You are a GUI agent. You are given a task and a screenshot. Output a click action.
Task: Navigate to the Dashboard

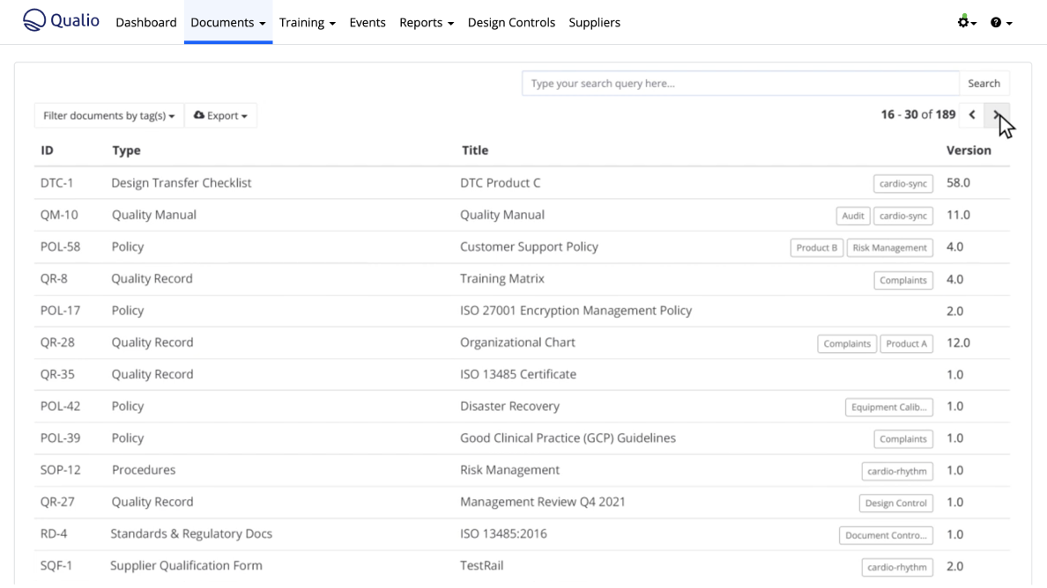click(x=146, y=23)
